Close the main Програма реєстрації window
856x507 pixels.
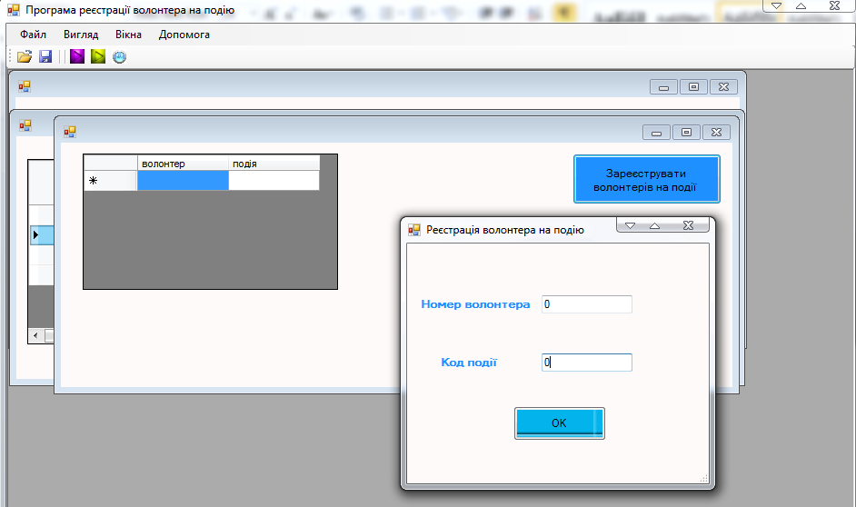pos(835,6)
